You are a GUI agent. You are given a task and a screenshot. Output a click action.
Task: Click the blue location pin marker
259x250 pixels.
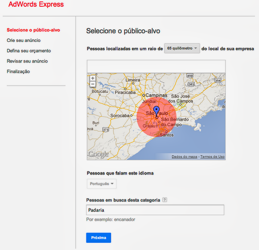pos(156,111)
